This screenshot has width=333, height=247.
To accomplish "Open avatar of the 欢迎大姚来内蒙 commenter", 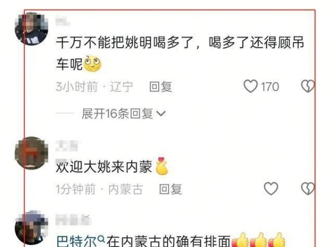I will pyautogui.click(x=31, y=153).
